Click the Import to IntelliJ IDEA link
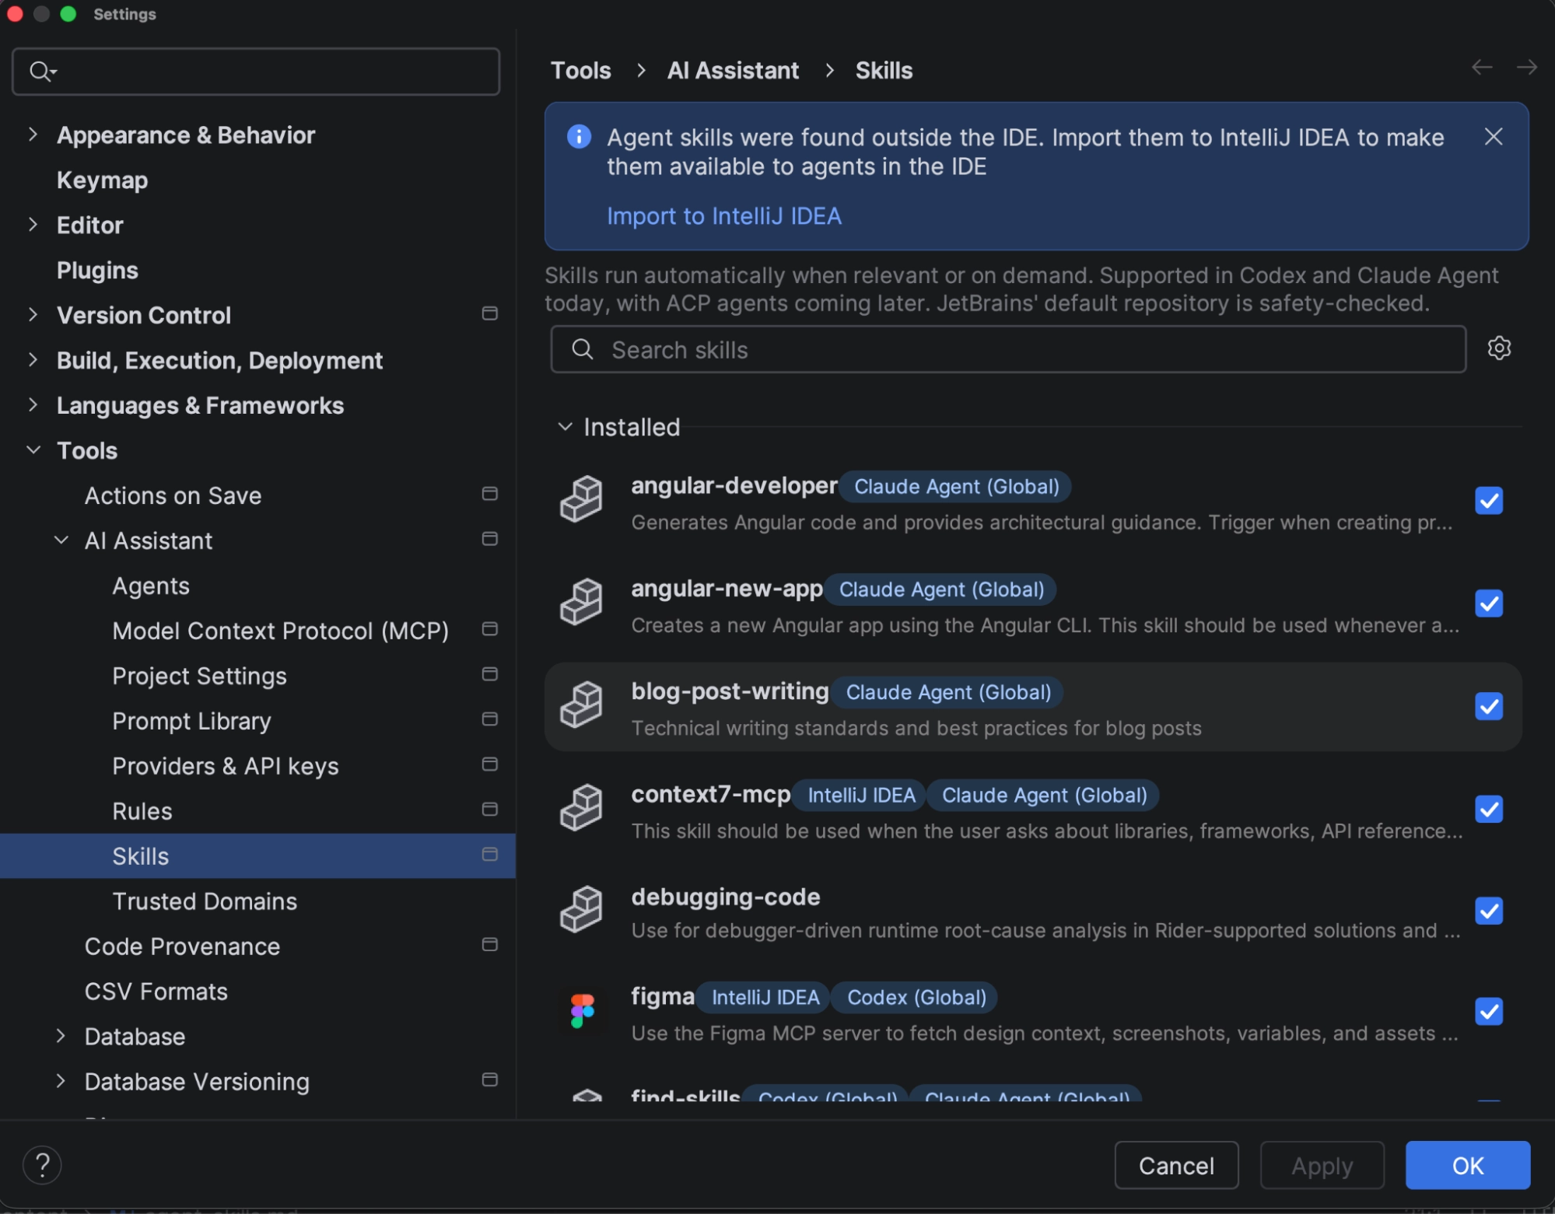The width and height of the screenshot is (1555, 1214). click(723, 216)
